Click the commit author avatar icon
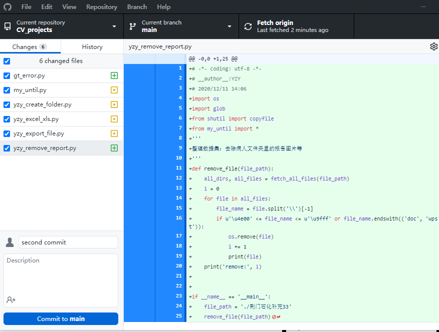The height and width of the screenshot is (332, 439). click(x=10, y=242)
